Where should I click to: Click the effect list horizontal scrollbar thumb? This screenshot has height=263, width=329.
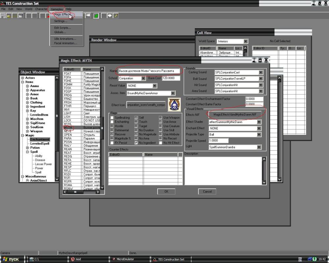(x=75, y=192)
